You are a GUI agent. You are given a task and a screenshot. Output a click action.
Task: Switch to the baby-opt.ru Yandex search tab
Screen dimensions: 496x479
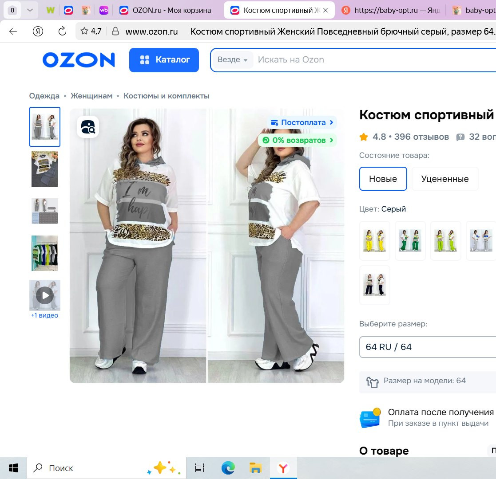391,11
